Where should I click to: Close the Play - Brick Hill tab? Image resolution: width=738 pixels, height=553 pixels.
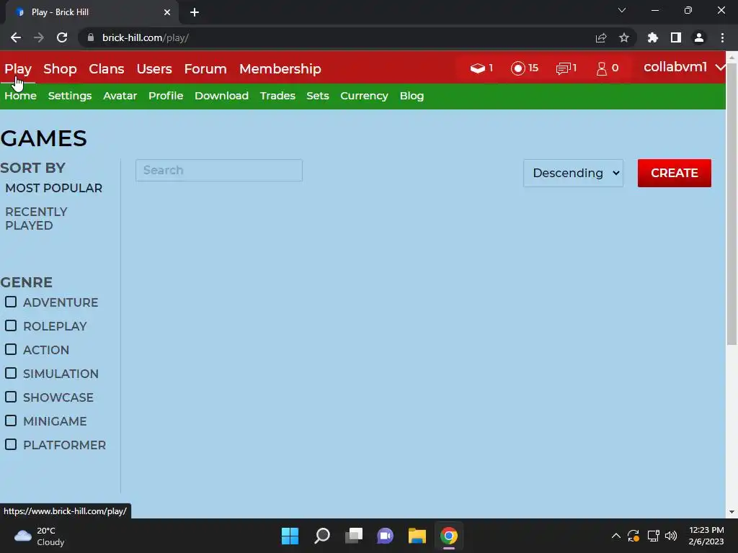click(x=167, y=12)
